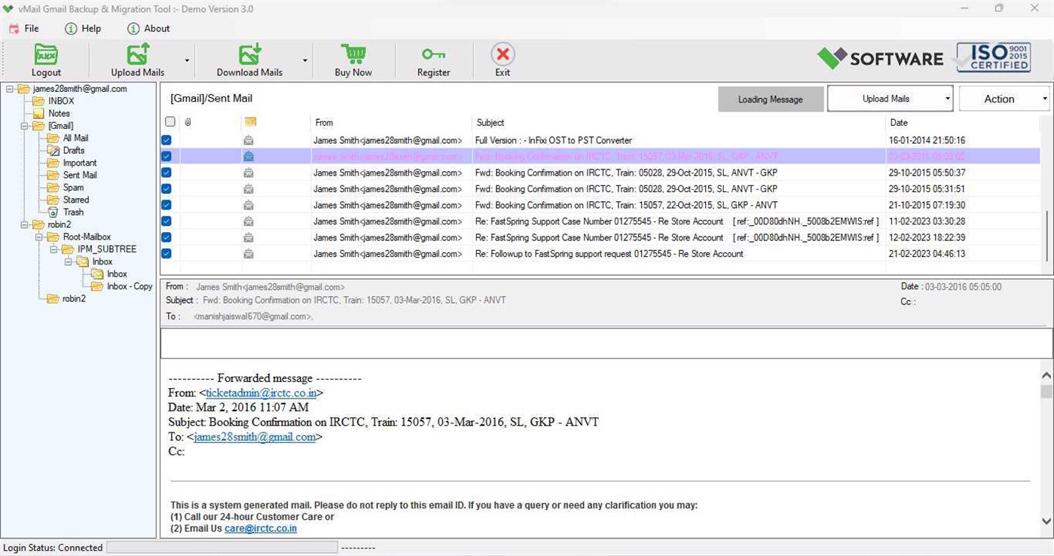This screenshot has height=556, width=1054.
Task: Select the All Mail folder icon
Action: click(53, 138)
